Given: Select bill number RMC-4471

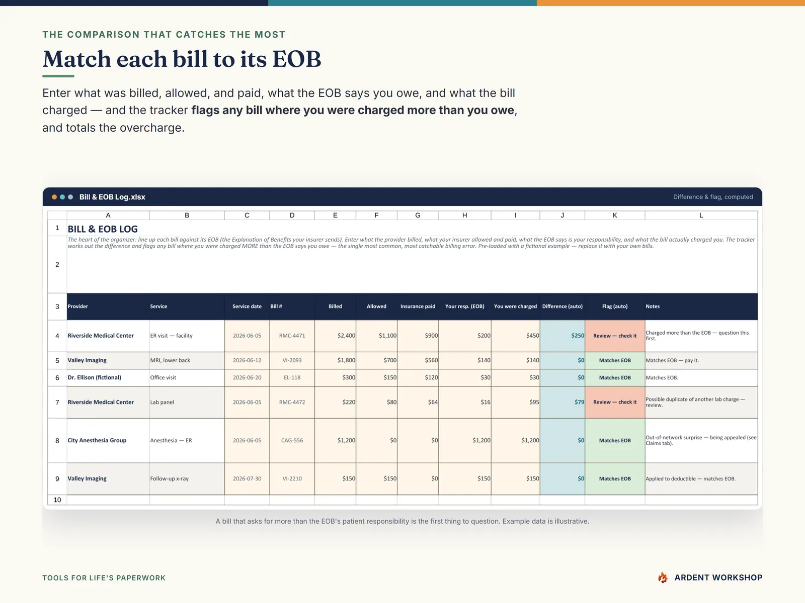Looking at the screenshot, I should (292, 336).
